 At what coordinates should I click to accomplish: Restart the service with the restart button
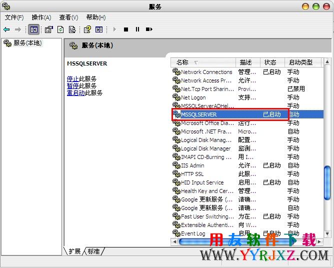(149, 29)
